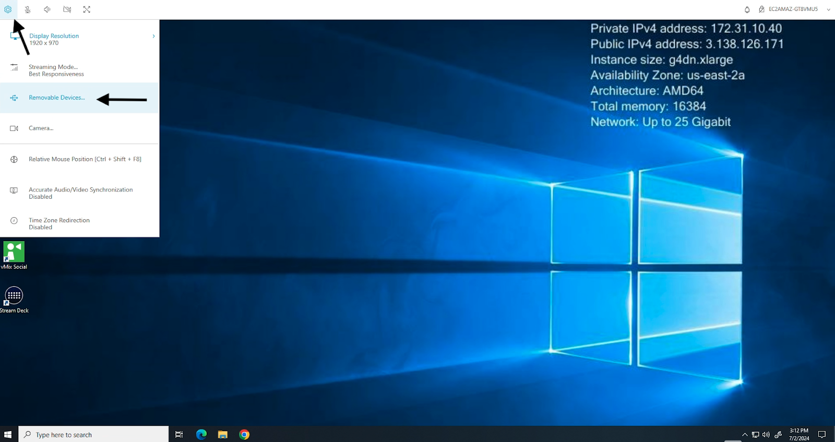Click the volume tray icon
The width and height of the screenshot is (835, 442).
click(x=766, y=435)
